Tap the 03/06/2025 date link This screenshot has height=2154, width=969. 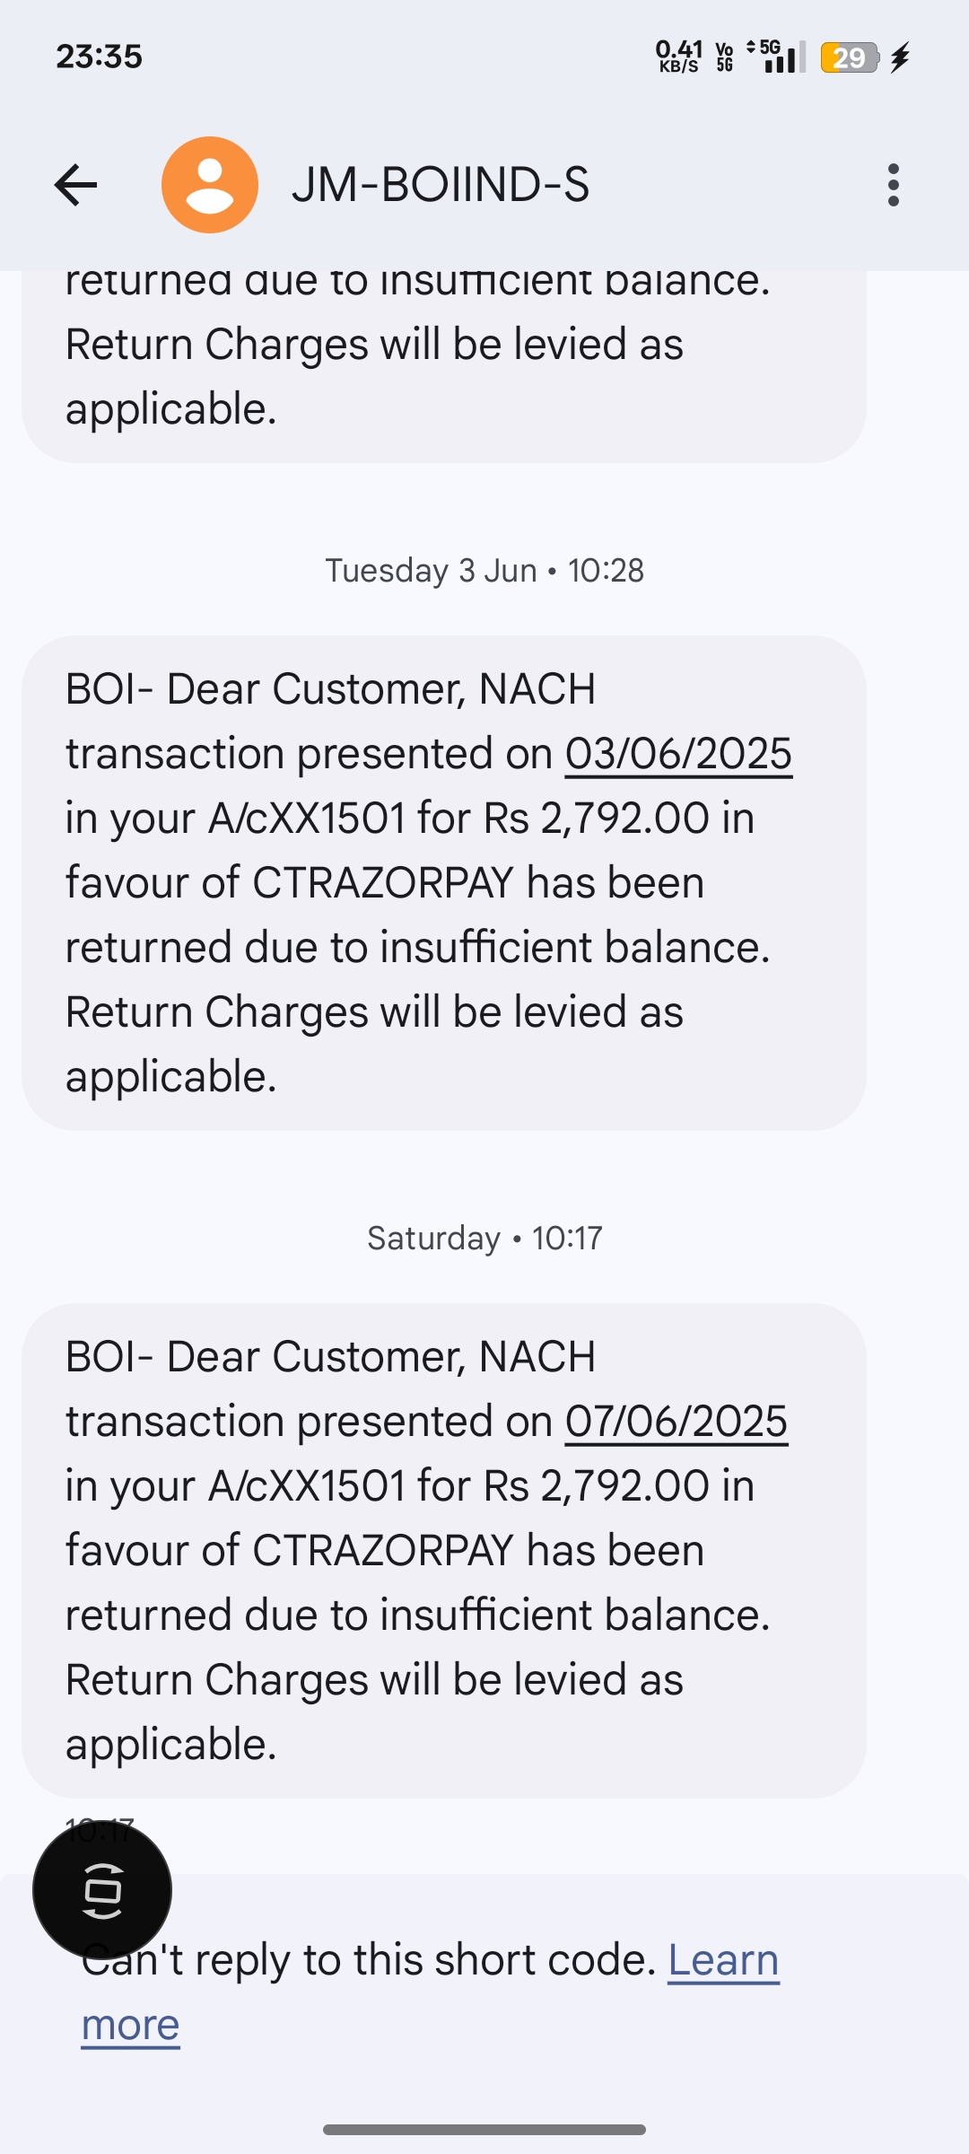coord(678,754)
